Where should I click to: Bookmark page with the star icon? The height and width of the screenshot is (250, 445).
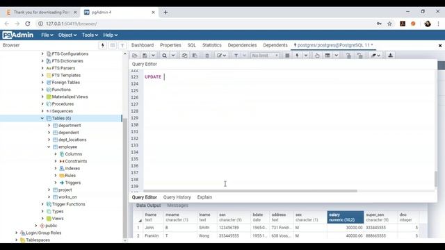click(389, 24)
